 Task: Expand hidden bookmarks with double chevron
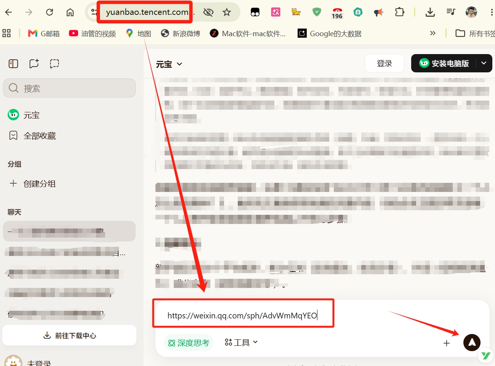(433, 34)
